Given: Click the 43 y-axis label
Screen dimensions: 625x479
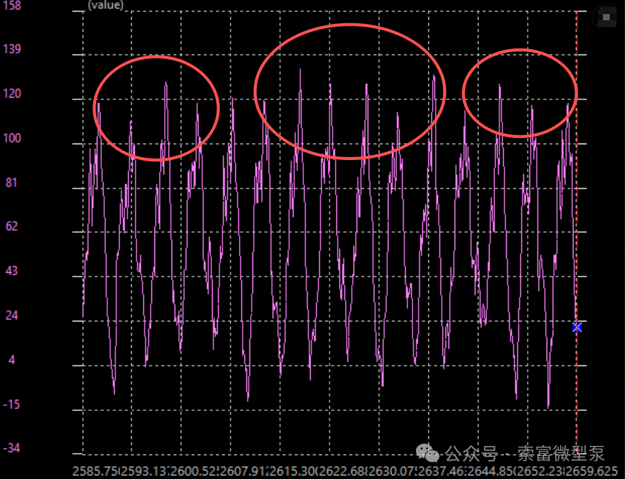Looking at the screenshot, I should tap(12, 271).
